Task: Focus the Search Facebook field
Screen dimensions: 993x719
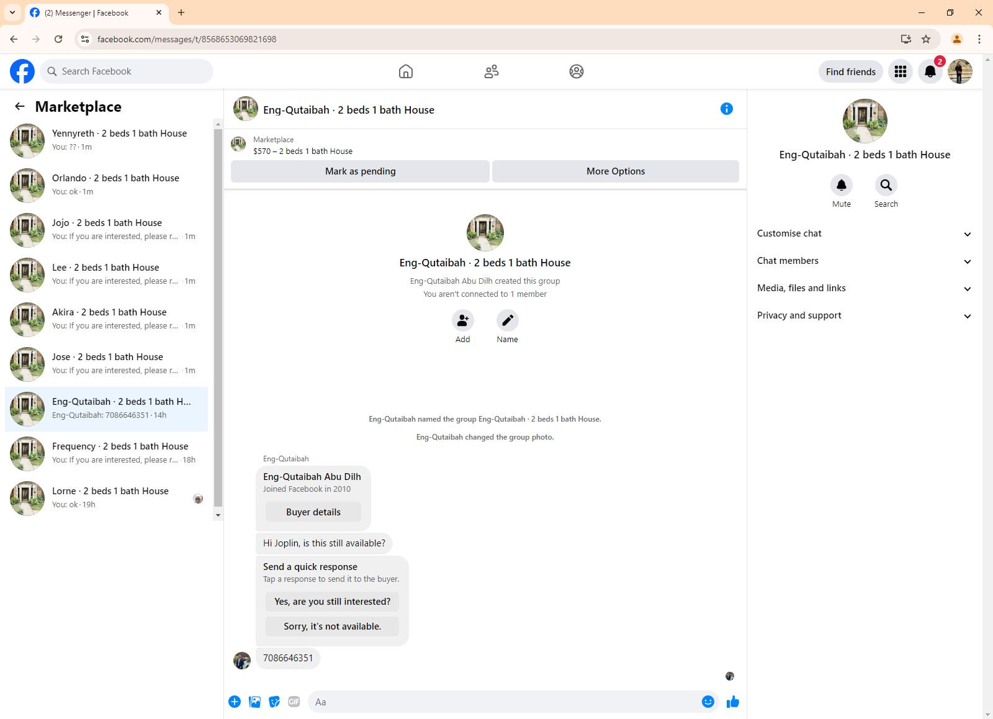Action: pyautogui.click(x=127, y=71)
